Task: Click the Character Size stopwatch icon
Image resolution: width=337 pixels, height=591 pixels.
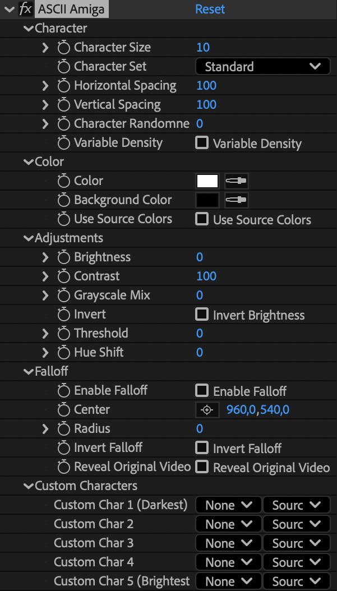Action: (64, 48)
